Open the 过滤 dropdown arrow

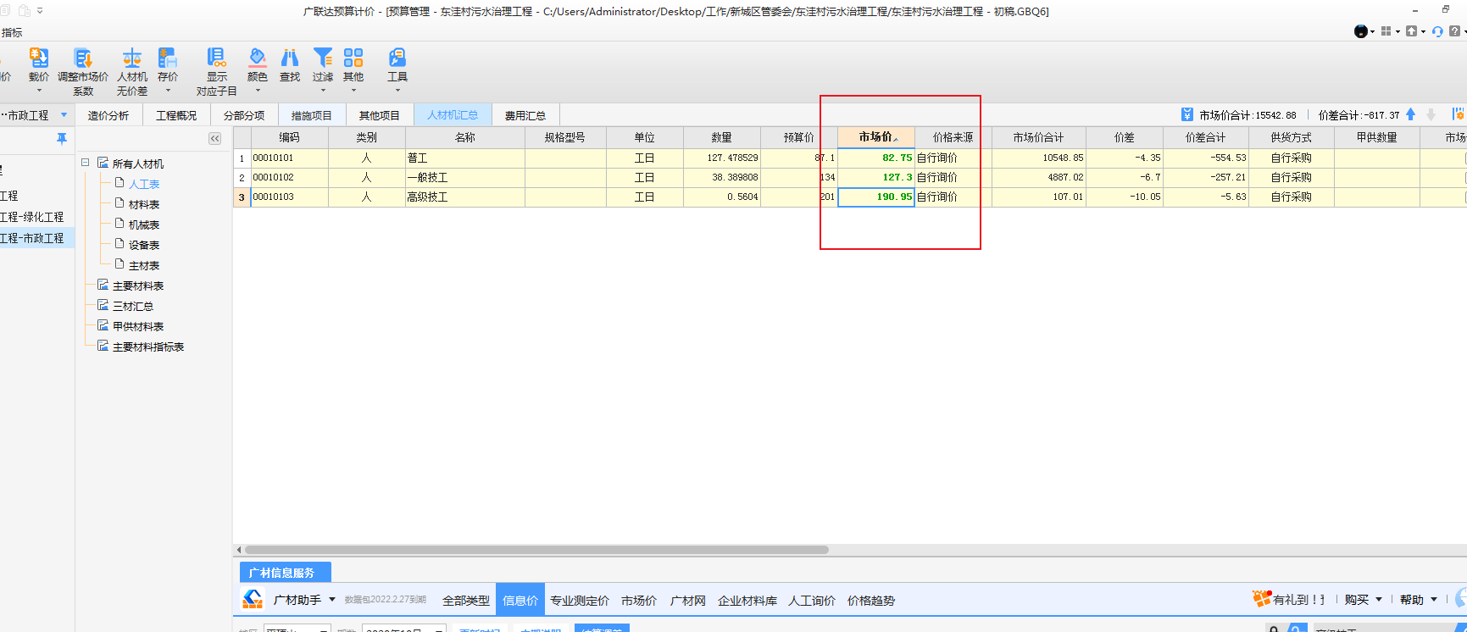click(x=323, y=91)
